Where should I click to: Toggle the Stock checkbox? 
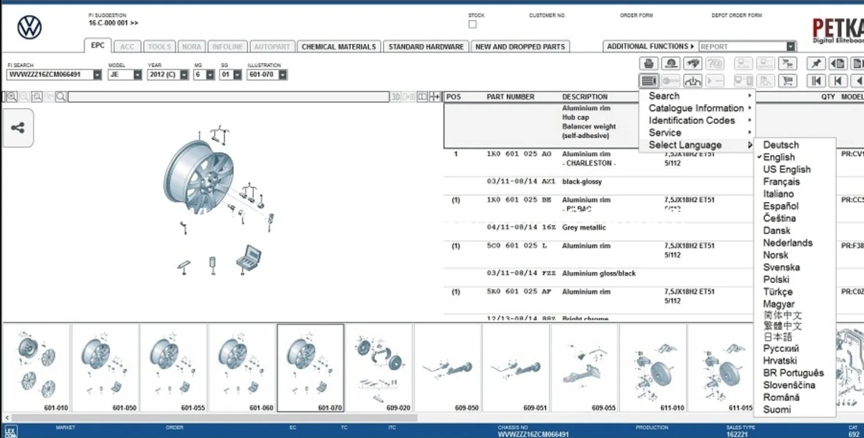pyautogui.click(x=472, y=24)
